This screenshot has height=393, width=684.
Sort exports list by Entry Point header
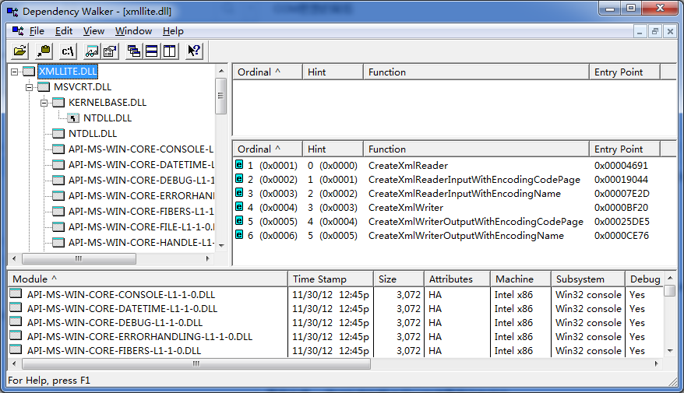[625, 149]
